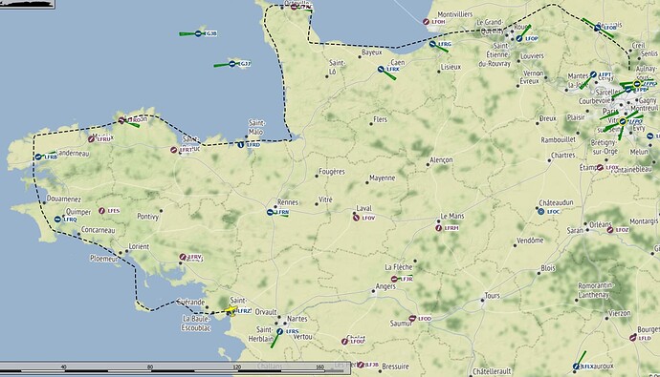Select the LFRV airport icon
This screenshot has height=377, width=660.
[183, 257]
